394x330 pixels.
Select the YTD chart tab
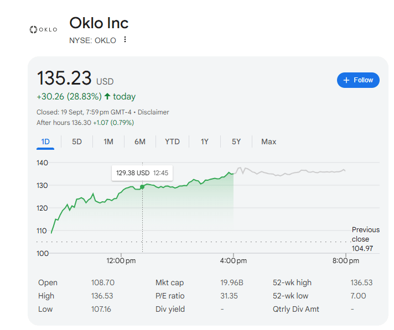click(x=172, y=142)
